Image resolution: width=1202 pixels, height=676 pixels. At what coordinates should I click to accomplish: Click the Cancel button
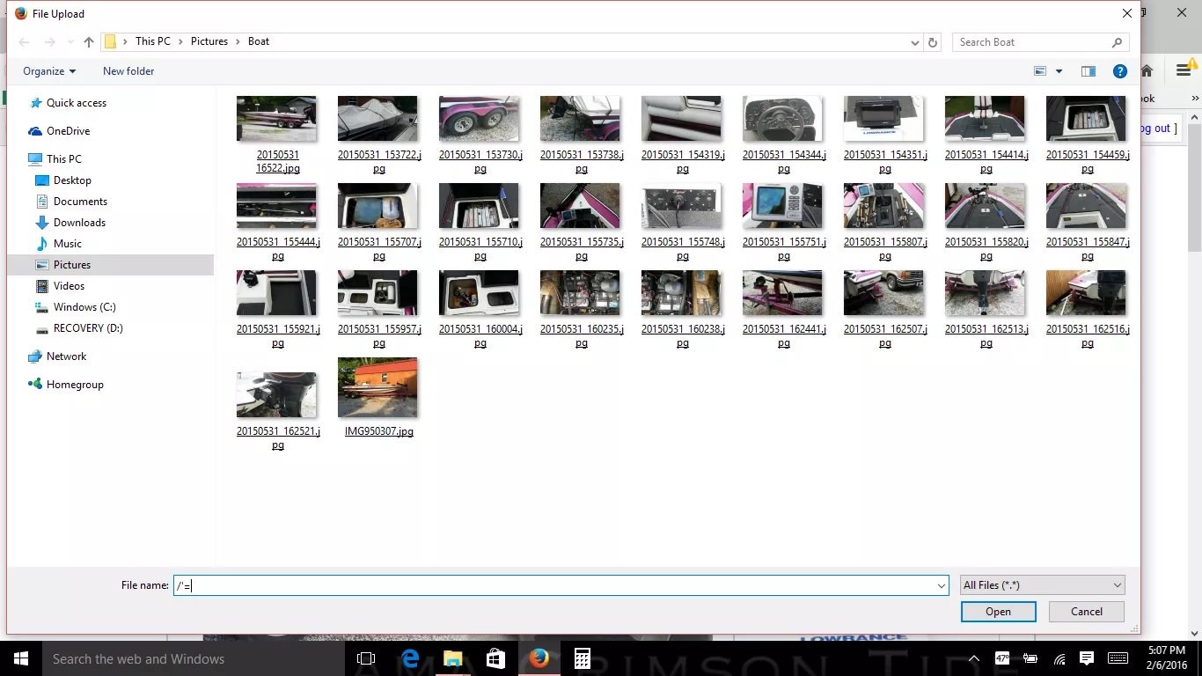tap(1086, 612)
